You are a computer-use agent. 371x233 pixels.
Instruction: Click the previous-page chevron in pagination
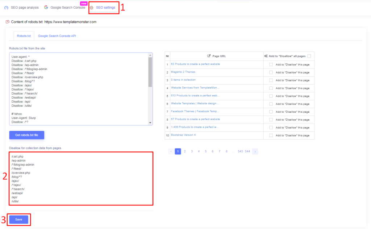click(x=171, y=151)
